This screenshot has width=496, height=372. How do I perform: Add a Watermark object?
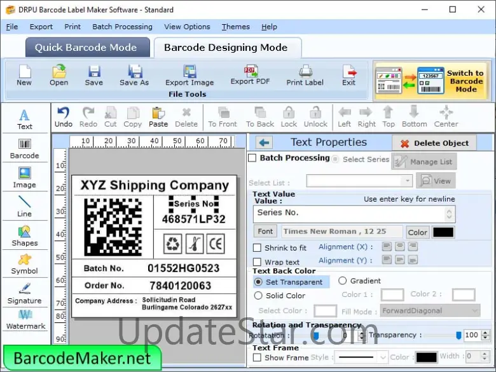(25, 319)
